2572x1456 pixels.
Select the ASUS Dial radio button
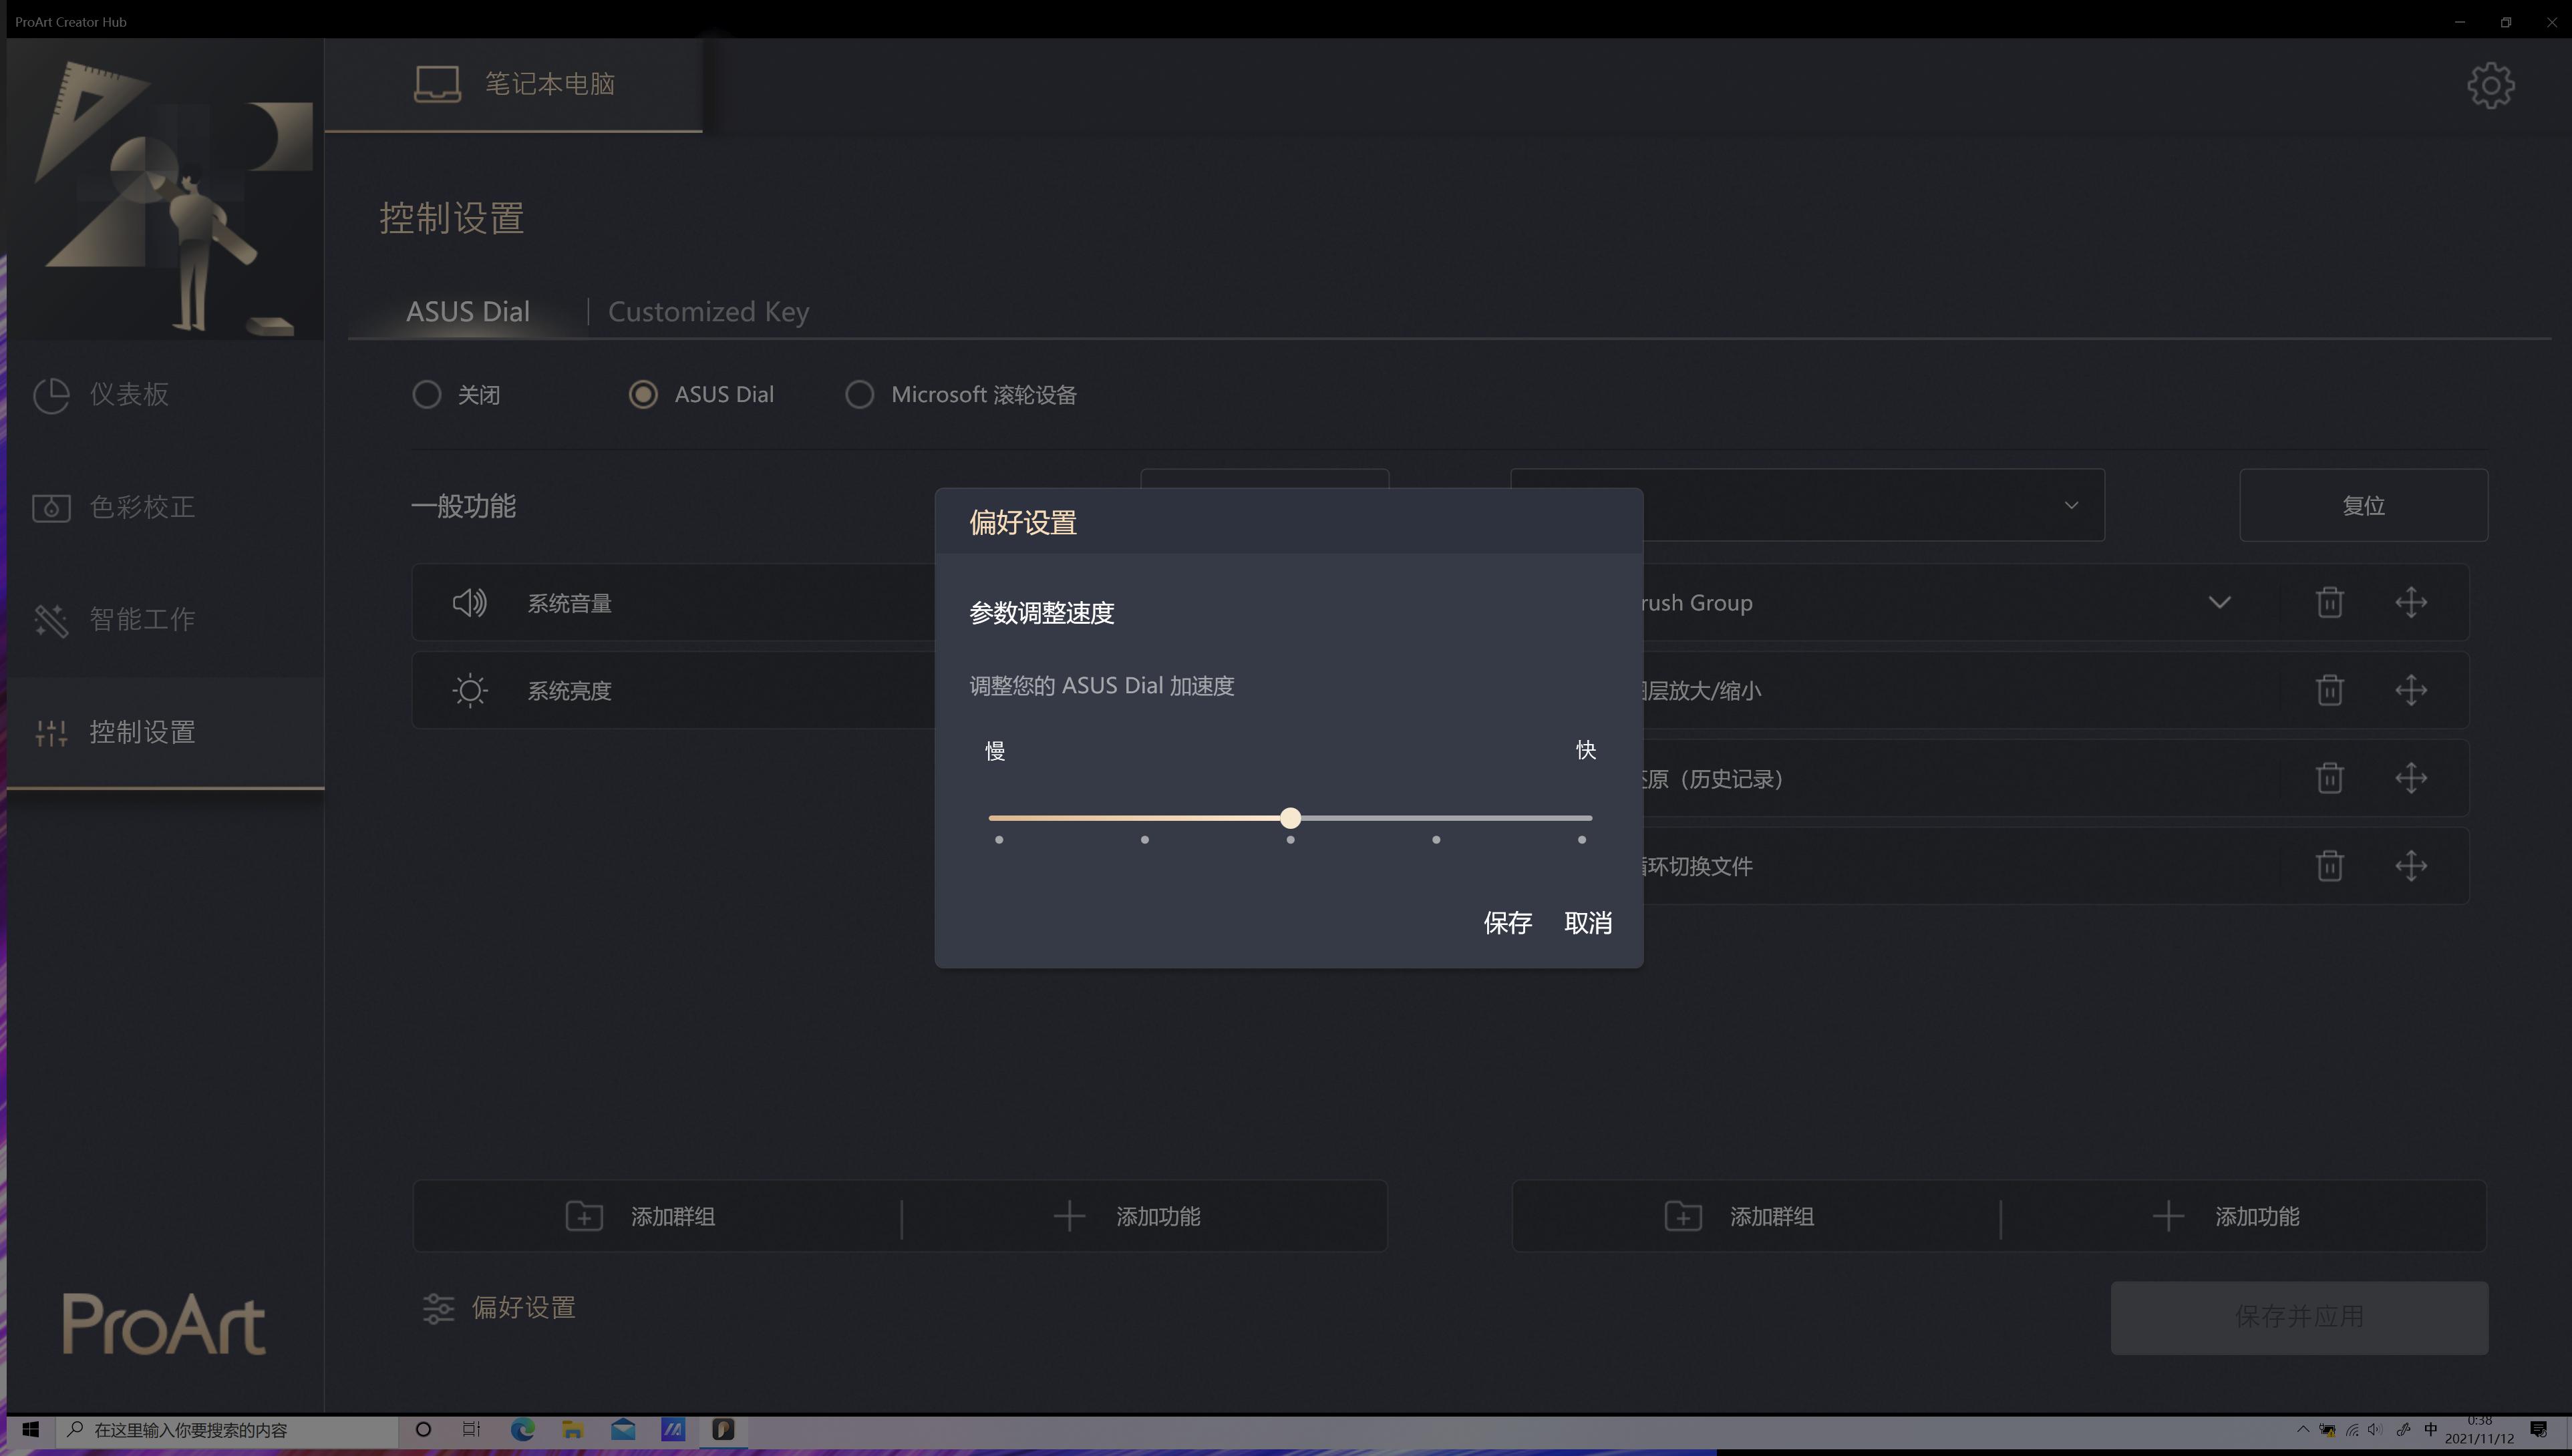click(643, 394)
